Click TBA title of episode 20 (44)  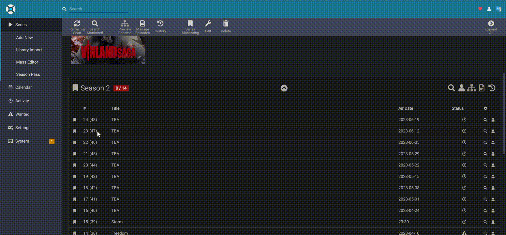click(x=115, y=165)
